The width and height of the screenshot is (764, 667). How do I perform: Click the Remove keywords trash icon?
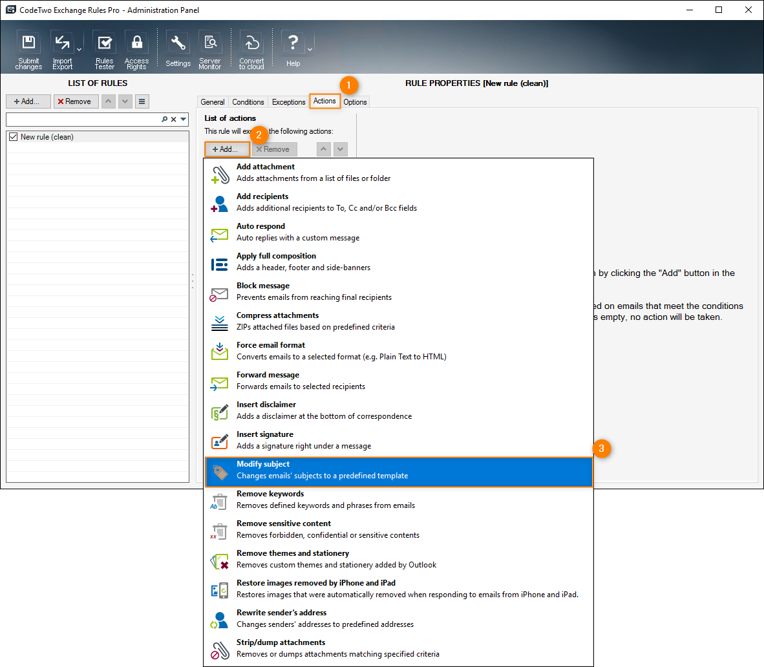[x=219, y=502]
